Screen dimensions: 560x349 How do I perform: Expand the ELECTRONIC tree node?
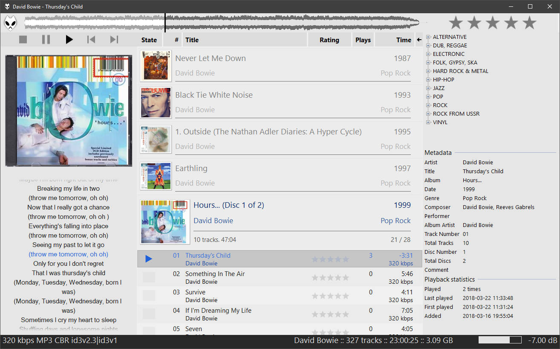coord(428,54)
